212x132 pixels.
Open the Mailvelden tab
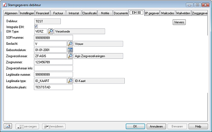[x=183, y=13]
